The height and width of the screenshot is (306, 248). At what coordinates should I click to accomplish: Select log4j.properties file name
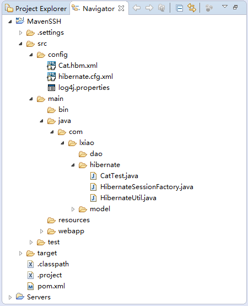pos(84,88)
